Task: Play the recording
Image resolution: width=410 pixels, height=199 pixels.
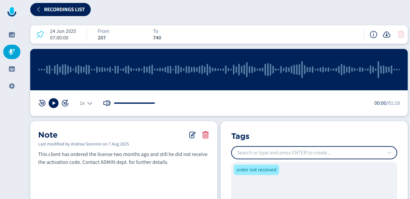Action: 54,103
